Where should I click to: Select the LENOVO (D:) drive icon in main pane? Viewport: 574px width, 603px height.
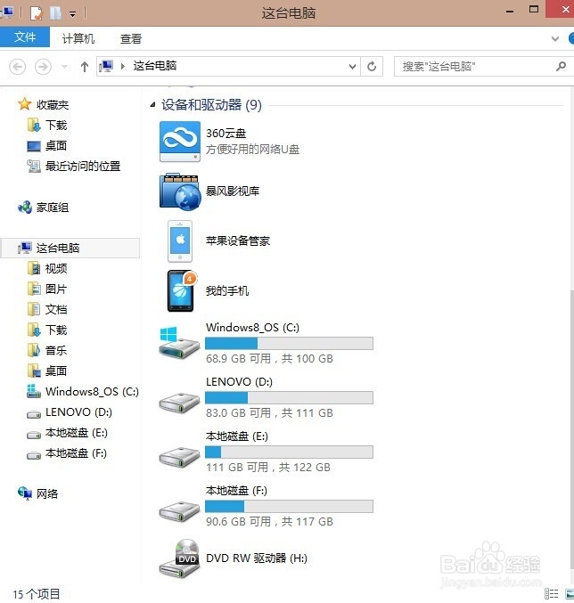[x=179, y=403]
